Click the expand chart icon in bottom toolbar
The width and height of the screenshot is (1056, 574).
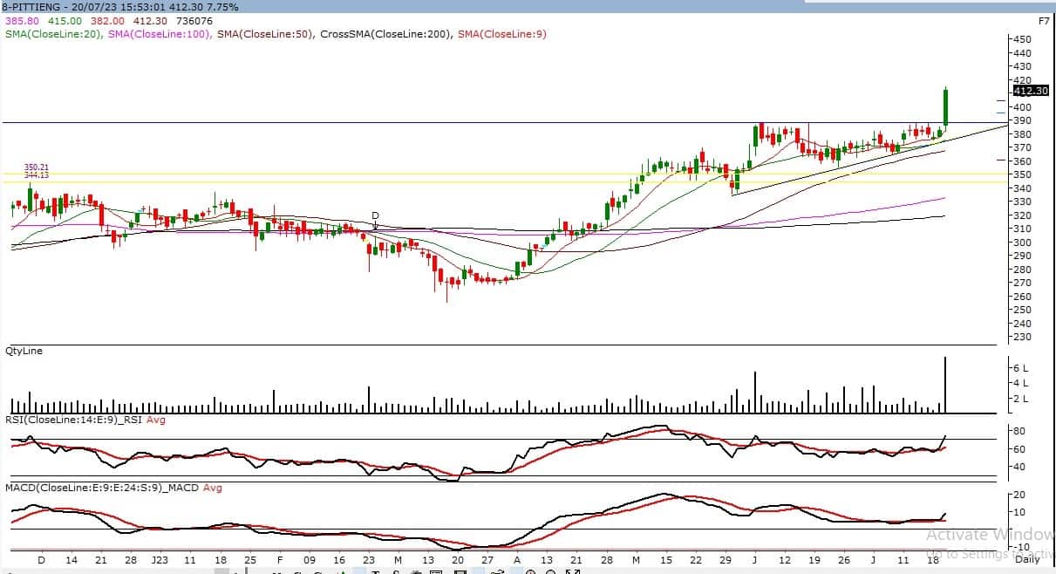pyautogui.click(x=573, y=571)
